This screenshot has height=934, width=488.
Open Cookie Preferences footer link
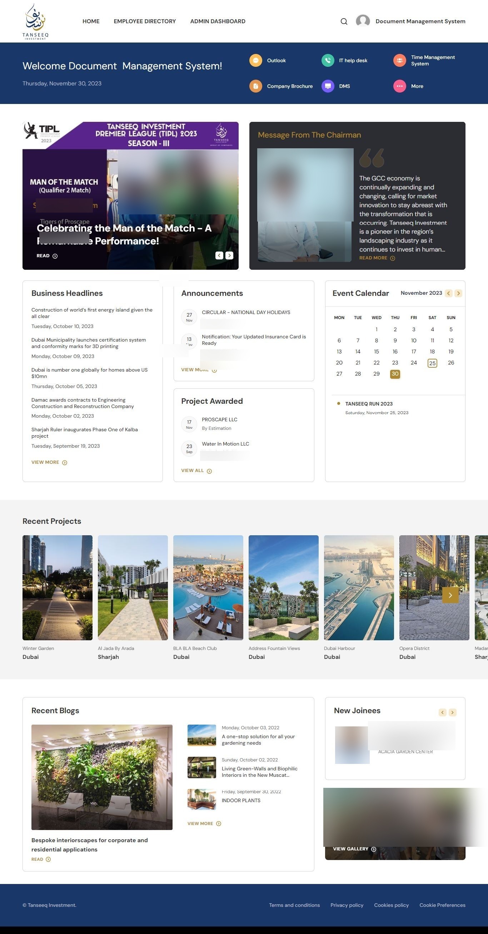(442, 905)
